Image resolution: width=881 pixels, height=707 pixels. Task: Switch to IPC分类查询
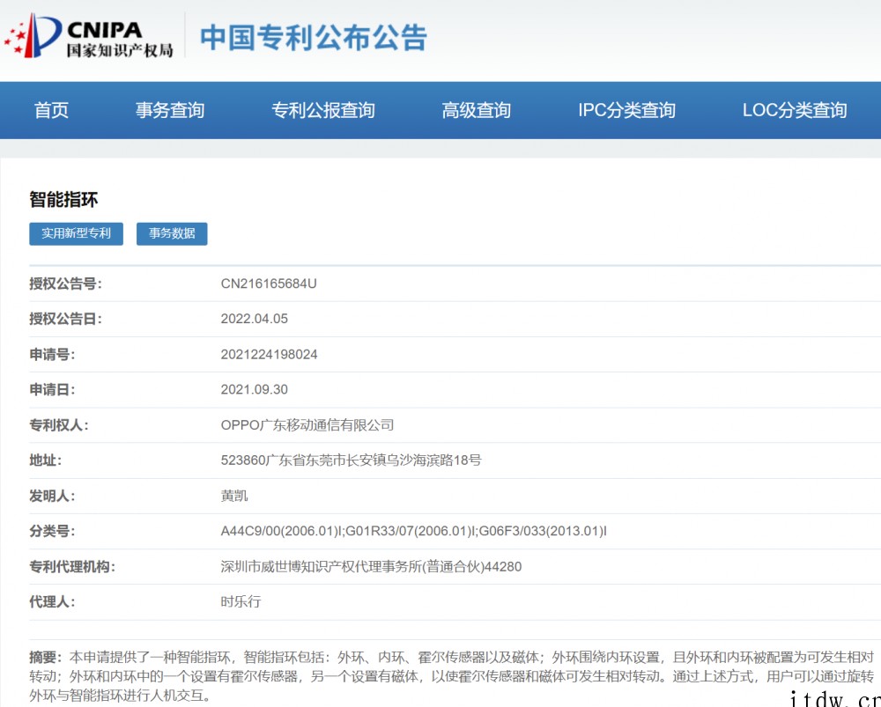[x=626, y=110]
